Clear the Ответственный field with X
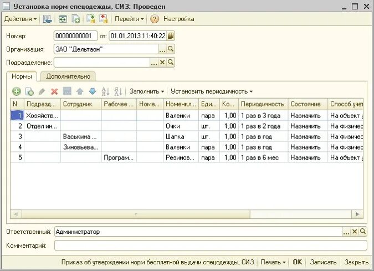374x271 pixels. tap(355, 232)
